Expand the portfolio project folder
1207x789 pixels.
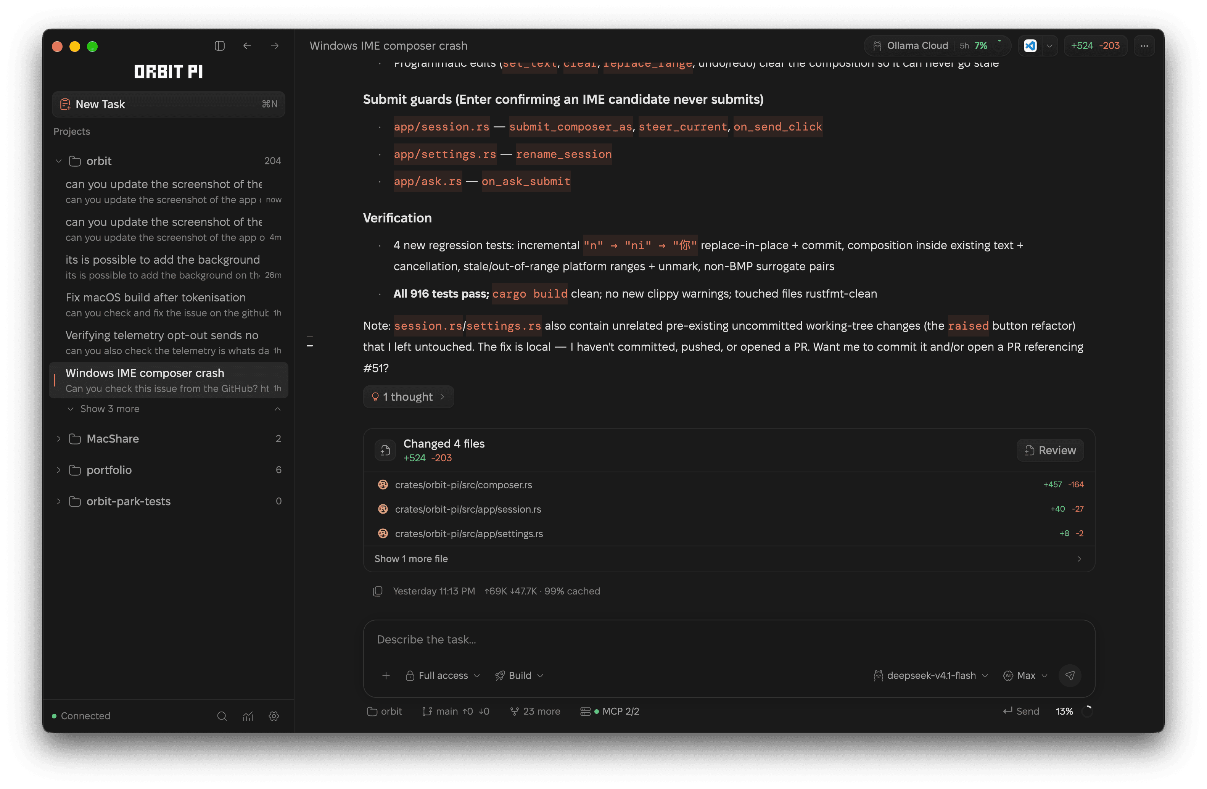click(58, 470)
